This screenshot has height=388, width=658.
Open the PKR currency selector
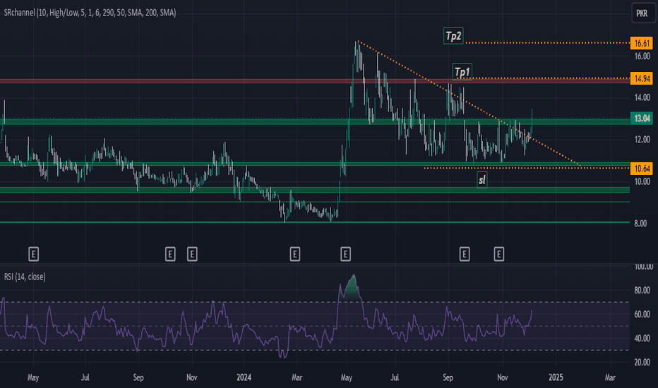pyautogui.click(x=642, y=13)
